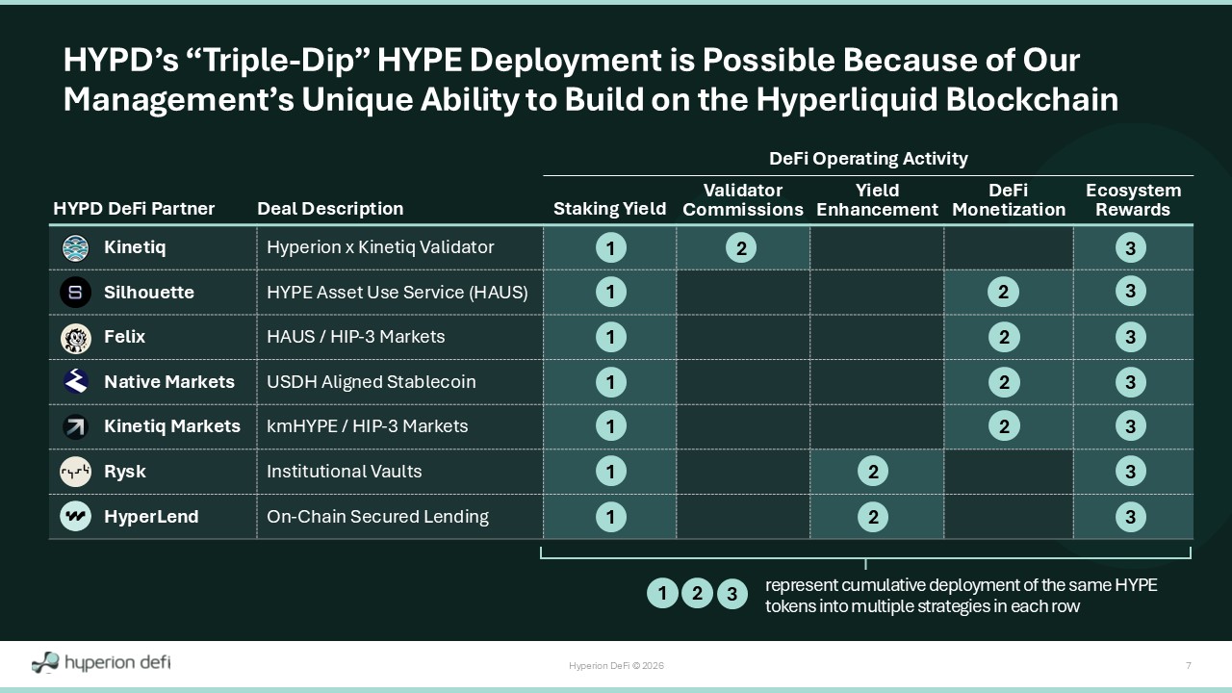Image resolution: width=1232 pixels, height=693 pixels.
Task: Click HyperLend's Ecosystem Rewards badge 3
Action: tap(1131, 517)
